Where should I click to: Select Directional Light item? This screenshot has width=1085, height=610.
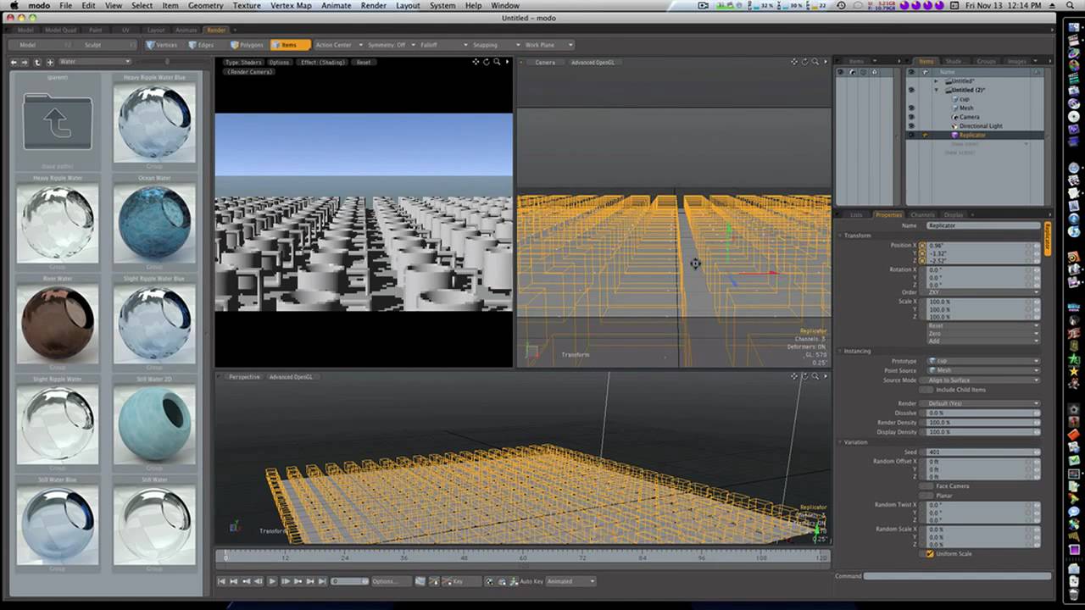[981, 126]
